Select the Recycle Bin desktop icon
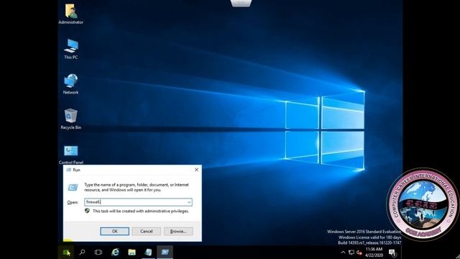The height and width of the screenshot is (259, 460). pos(70,119)
